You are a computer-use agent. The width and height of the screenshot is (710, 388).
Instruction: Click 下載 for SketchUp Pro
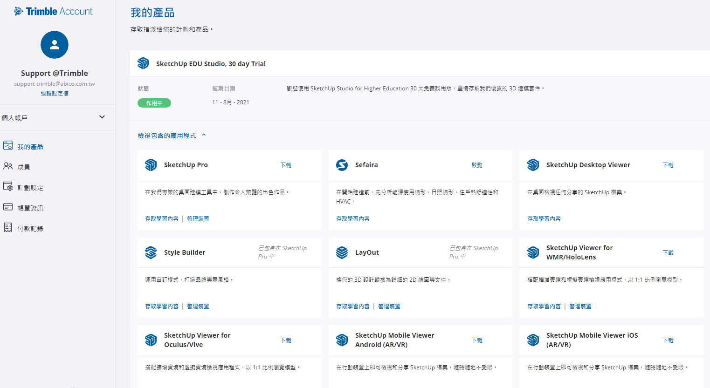[286, 165]
